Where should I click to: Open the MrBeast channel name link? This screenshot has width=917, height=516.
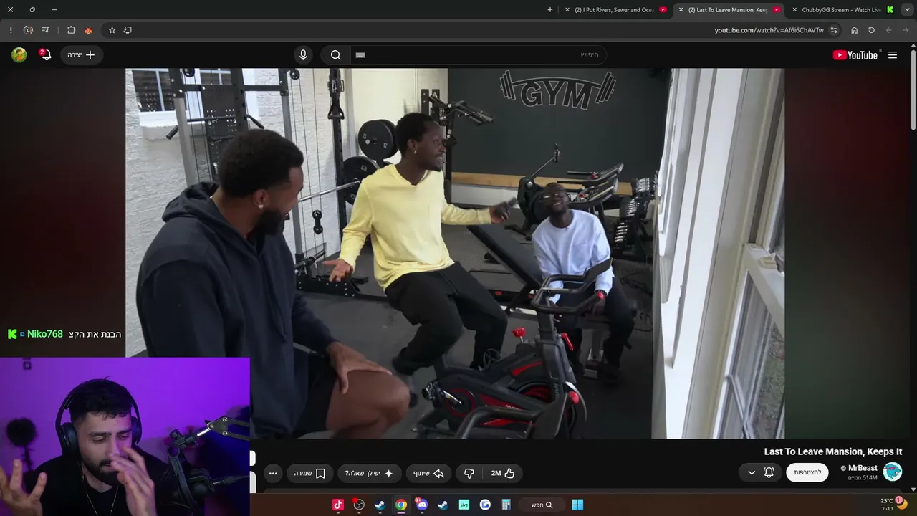tap(863, 468)
